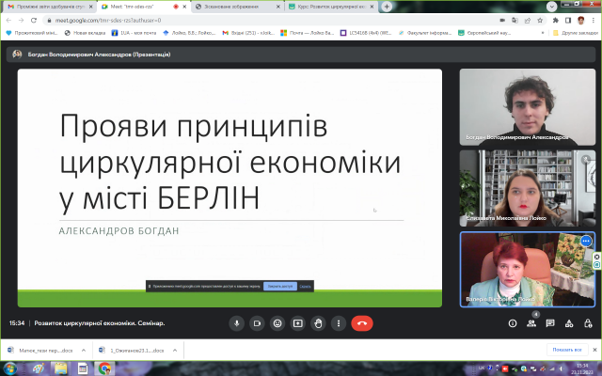Turn off the camera
Image resolution: width=602 pixels, height=376 pixels.
pos(257,322)
